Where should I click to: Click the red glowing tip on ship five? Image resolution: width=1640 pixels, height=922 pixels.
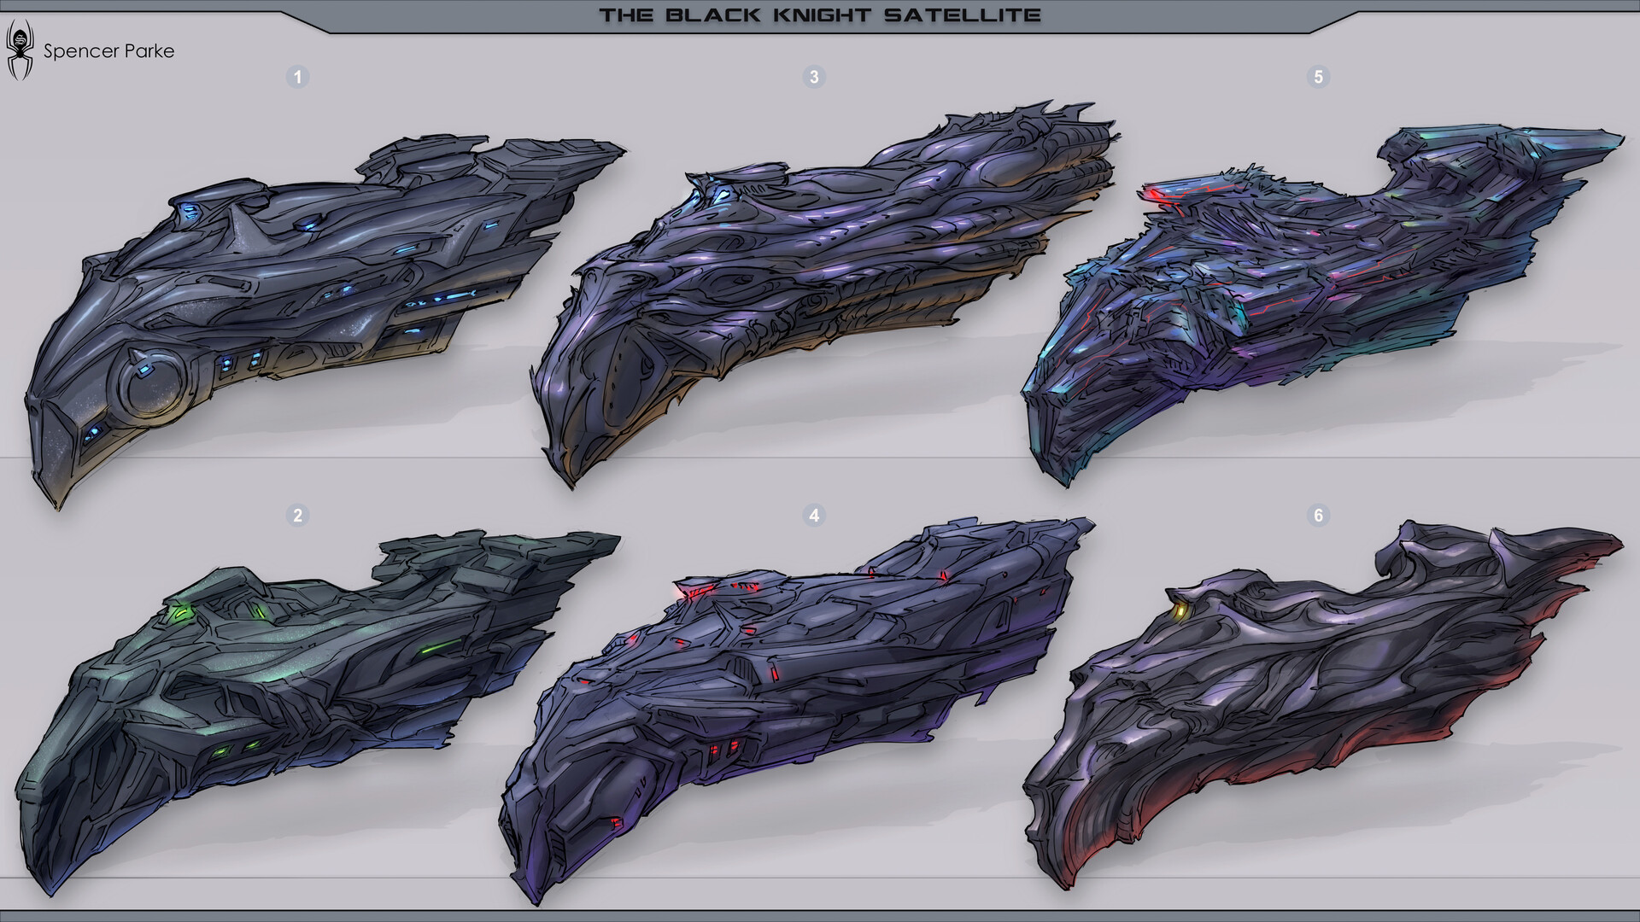click(1151, 193)
